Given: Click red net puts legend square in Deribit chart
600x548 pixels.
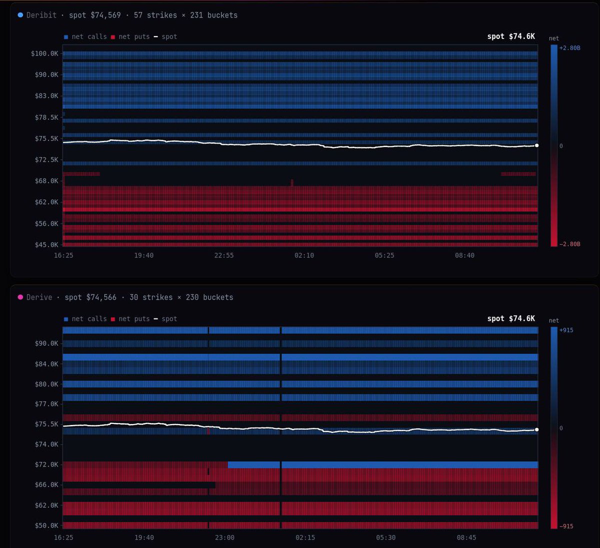Looking at the screenshot, I should [x=113, y=37].
